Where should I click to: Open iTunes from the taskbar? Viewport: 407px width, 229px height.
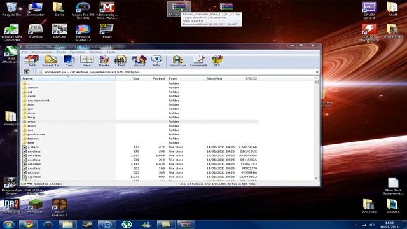pos(107,225)
